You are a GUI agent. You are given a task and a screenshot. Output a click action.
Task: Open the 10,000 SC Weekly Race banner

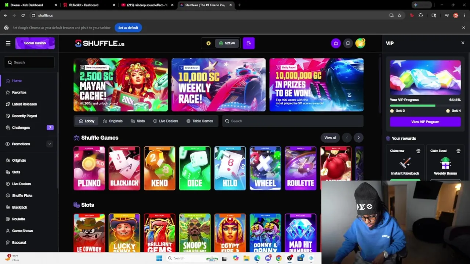pos(218,85)
